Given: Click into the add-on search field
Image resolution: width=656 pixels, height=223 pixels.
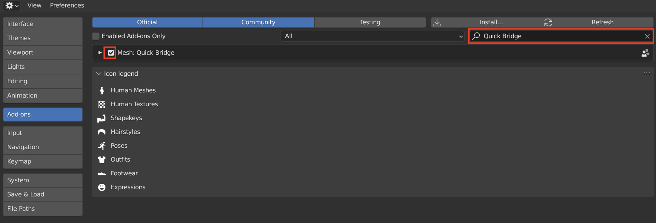Looking at the screenshot, I should click(x=561, y=36).
